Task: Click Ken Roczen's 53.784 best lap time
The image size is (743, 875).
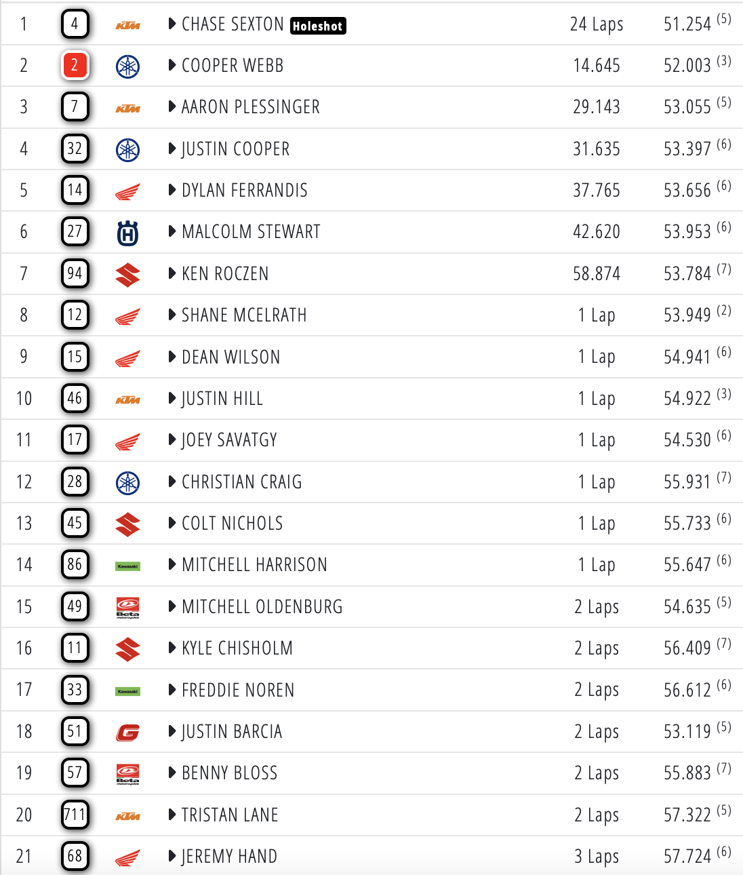Action: [x=687, y=274]
